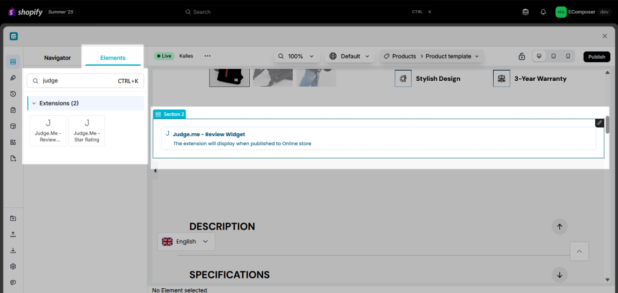618x293 pixels.
Task: Switch preview to desktop view
Action: click(539, 56)
